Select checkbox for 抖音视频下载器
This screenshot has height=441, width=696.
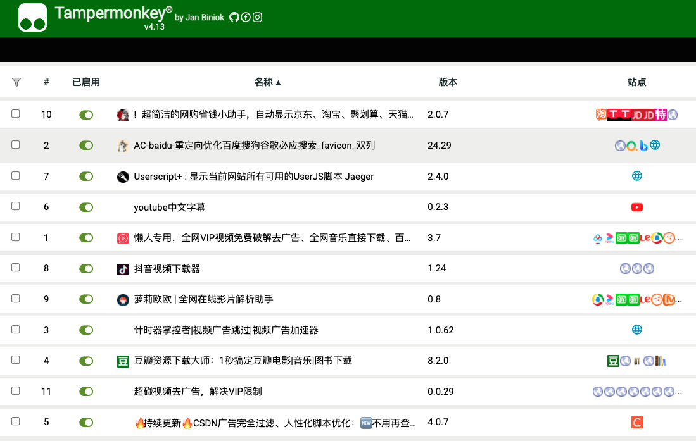(x=16, y=268)
